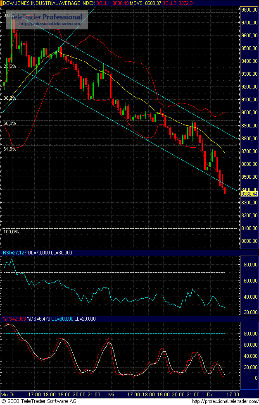This screenshot has width=259, height=405.
Task: Click the 0,0% Fibonacci level label
Action: 9,15
